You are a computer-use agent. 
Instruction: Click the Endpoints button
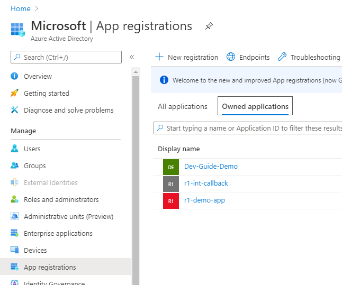(x=248, y=57)
